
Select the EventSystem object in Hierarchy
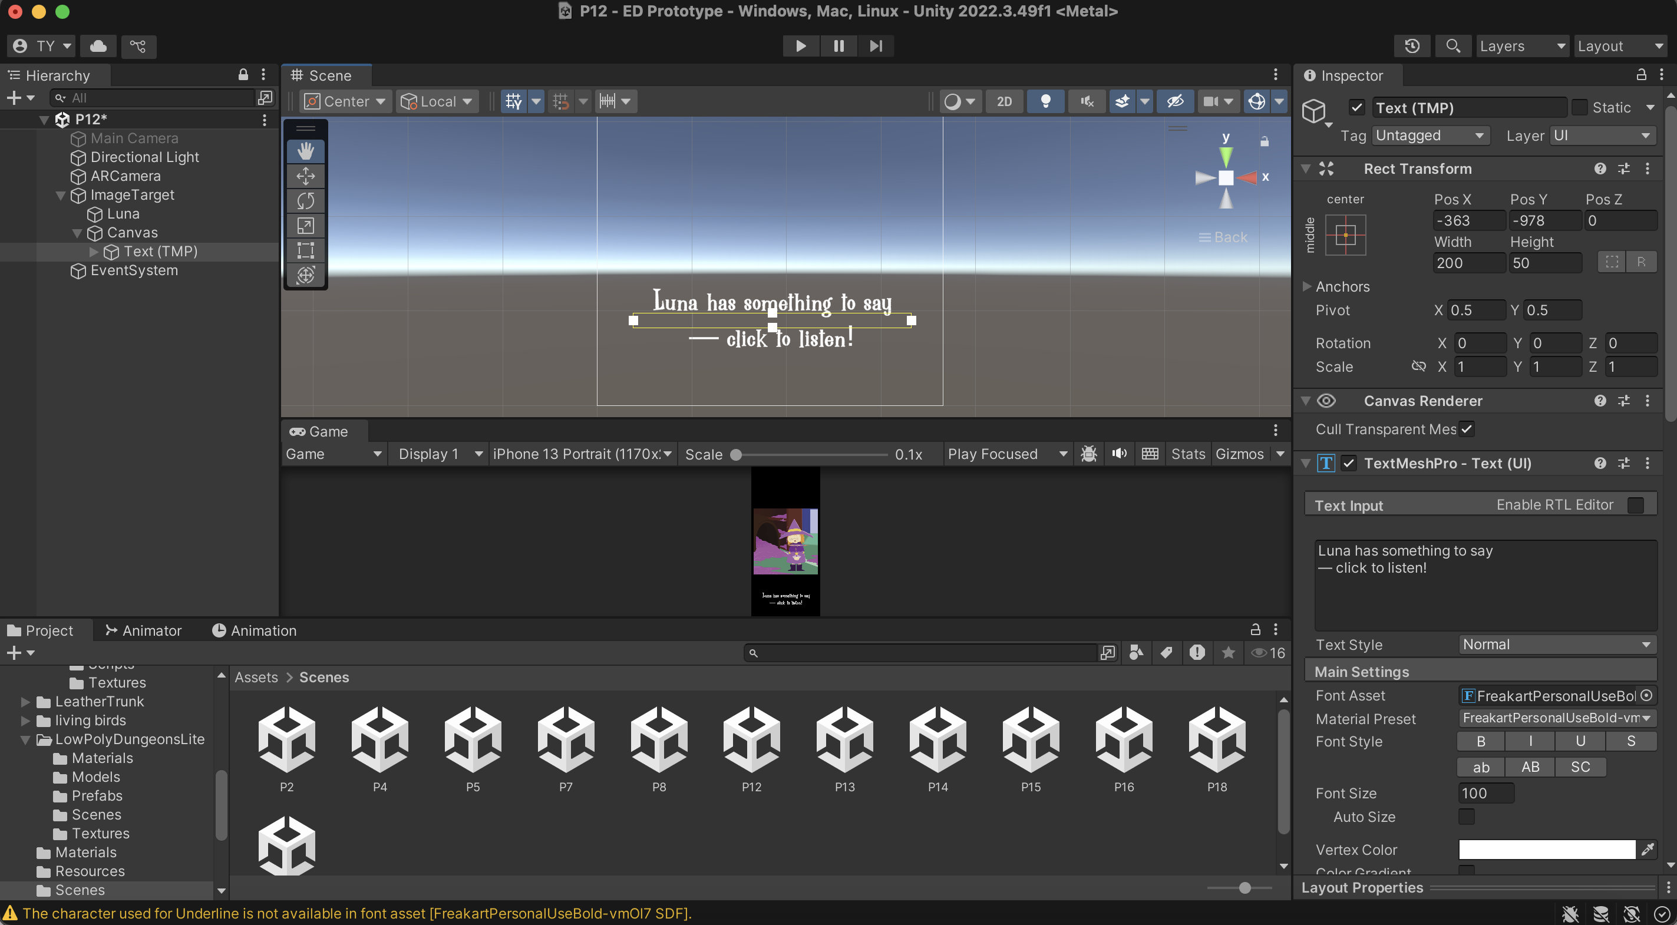coord(133,270)
